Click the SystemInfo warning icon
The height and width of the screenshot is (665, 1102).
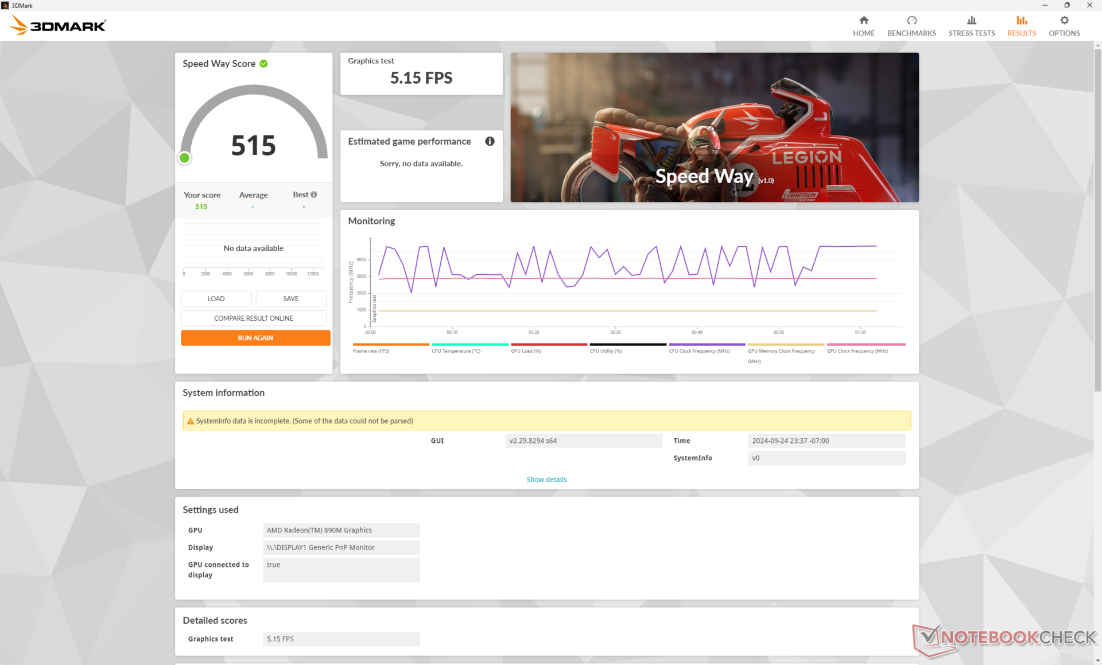[x=191, y=421]
